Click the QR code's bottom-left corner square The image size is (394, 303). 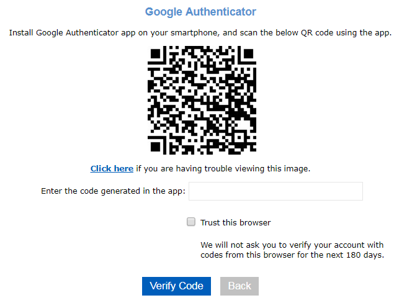pos(158,143)
